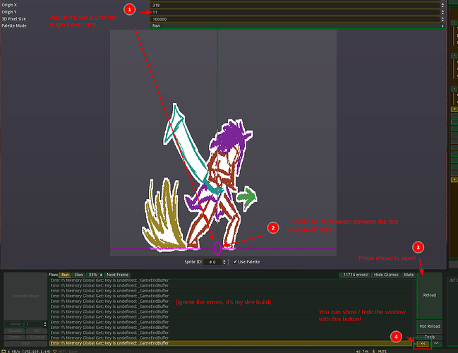Viewport: 458px width, 353px height.
Task: Click the large Reload button
Action: [429, 295]
